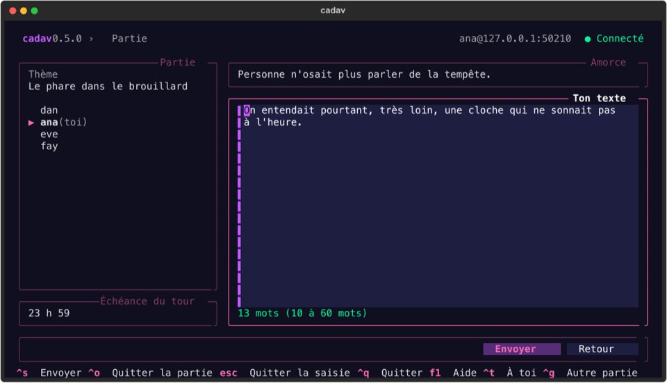
Task: Click the Retour button
Action: tap(602, 349)
